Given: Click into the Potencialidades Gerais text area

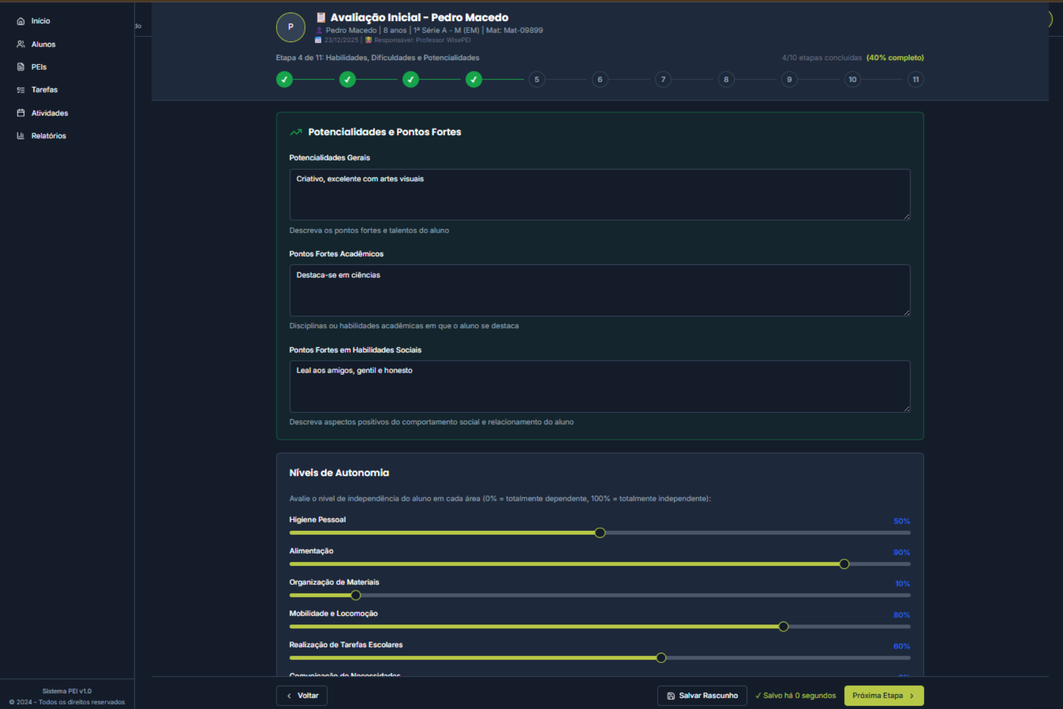Looking at the screenshot, I should coord(599,195).
